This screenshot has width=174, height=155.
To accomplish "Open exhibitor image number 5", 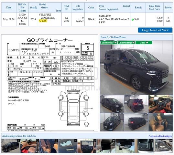I will coord(87,146).
